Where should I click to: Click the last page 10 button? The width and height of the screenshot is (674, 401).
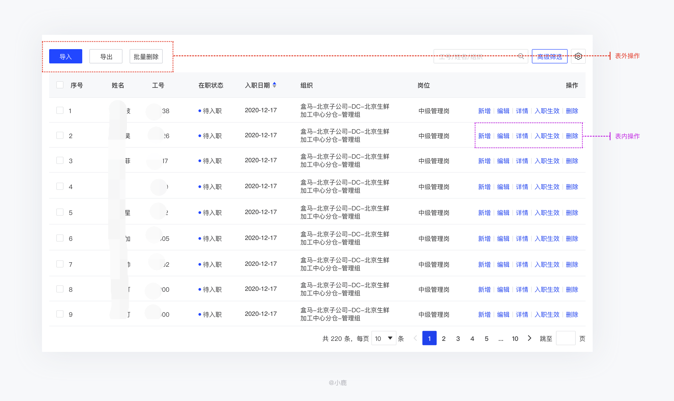coord(513,339)
